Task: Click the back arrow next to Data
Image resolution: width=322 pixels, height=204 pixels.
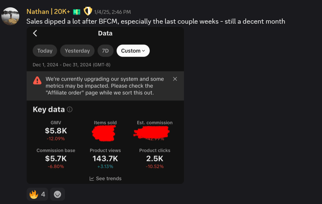Action: [35, 33]
